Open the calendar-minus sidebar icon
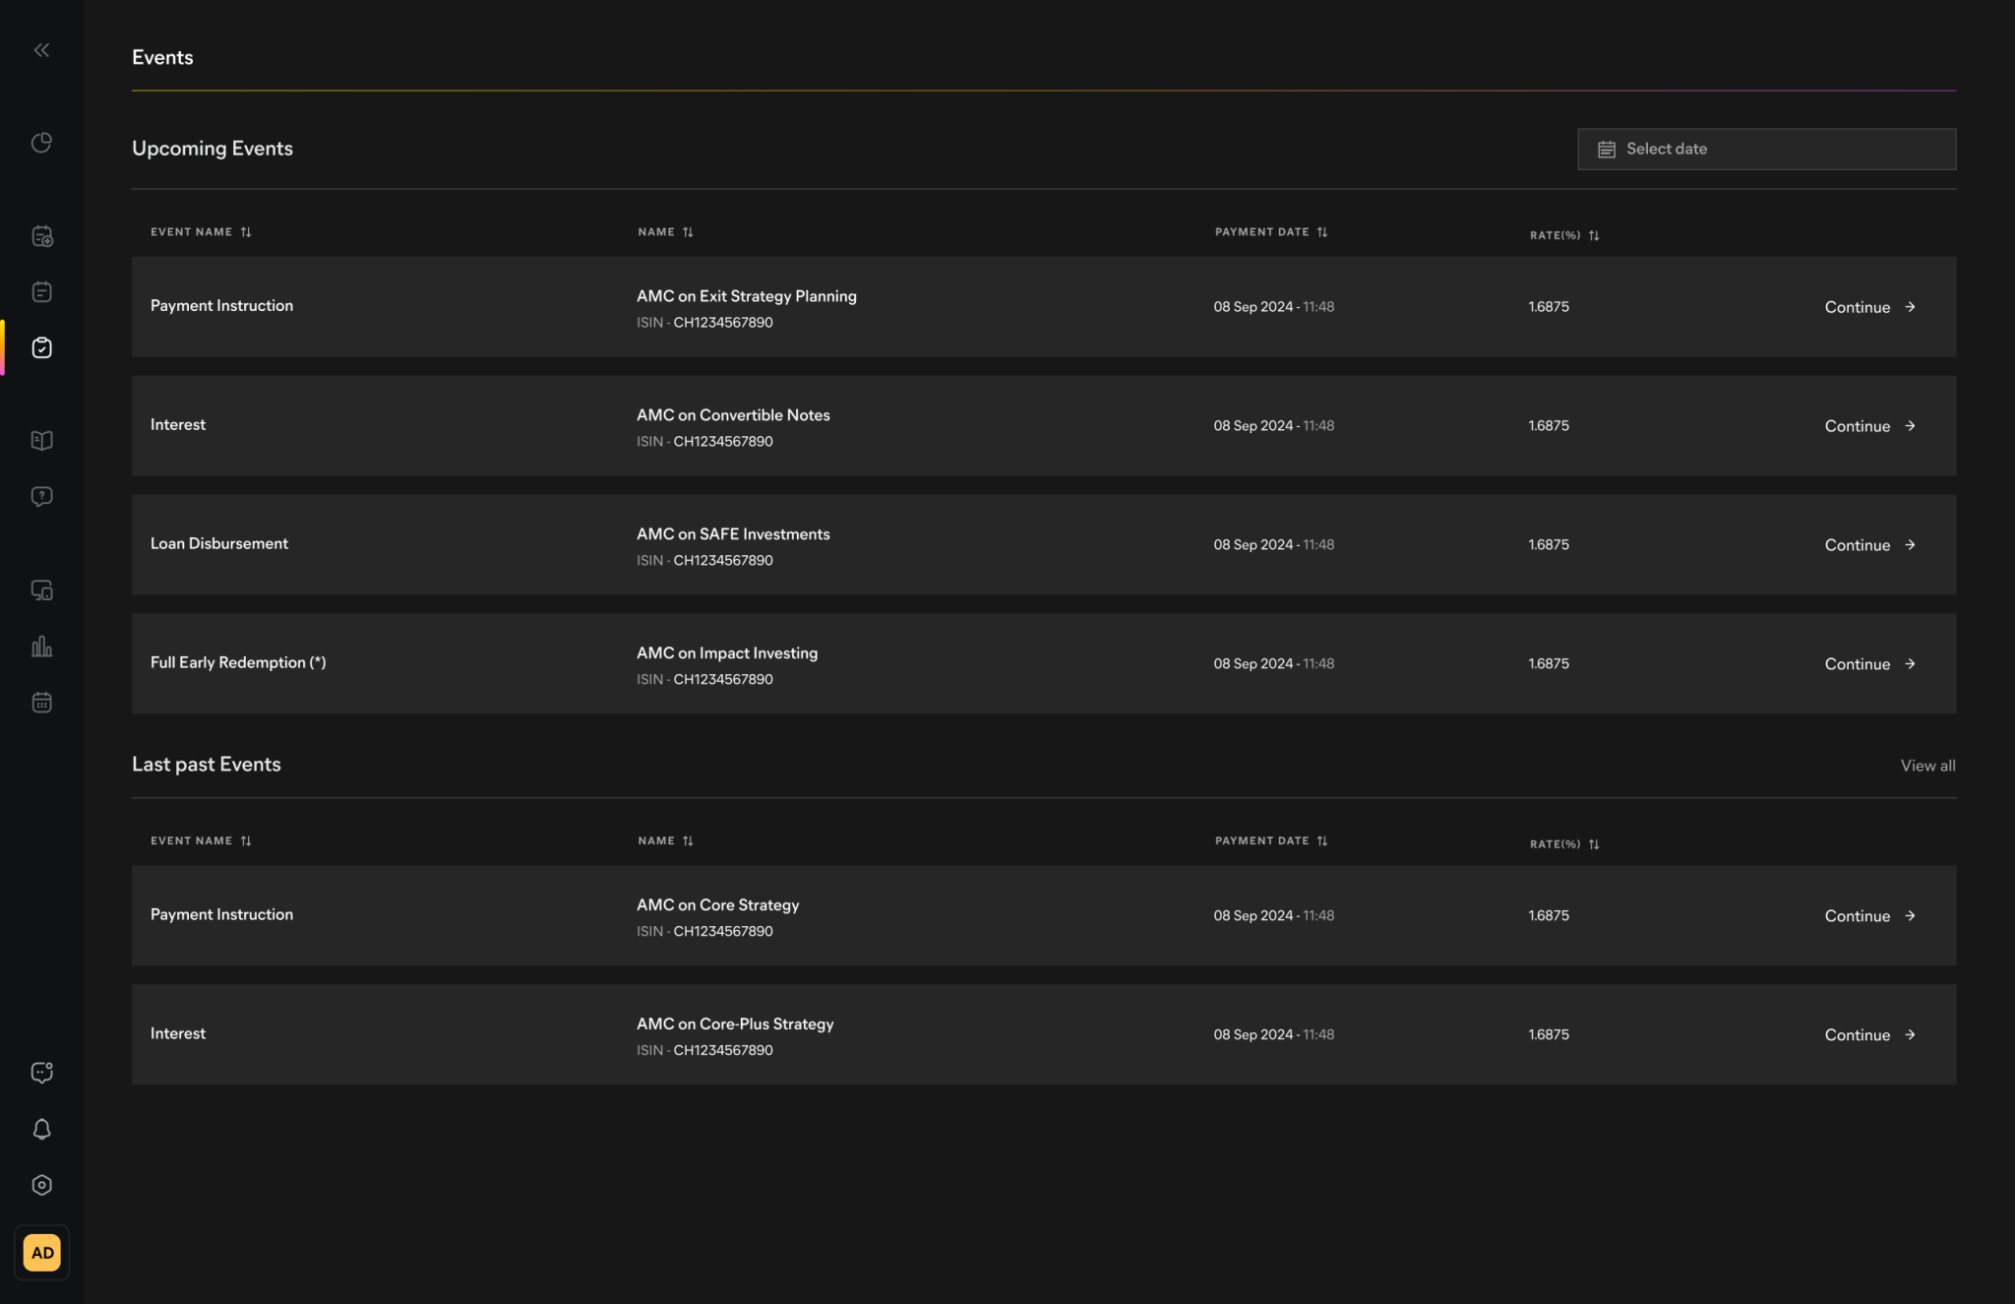Viewport: 2015px width, 1304px height. (41, 291)
